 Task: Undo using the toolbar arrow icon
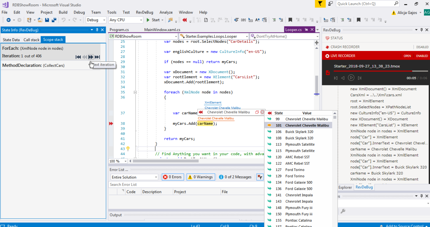(x=63, y=20)
